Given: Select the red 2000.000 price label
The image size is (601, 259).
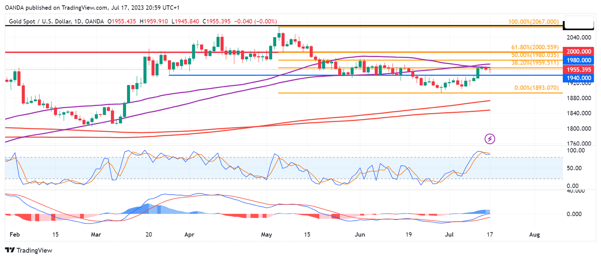Looking at the screenshot, I should [x=580, y=52].
